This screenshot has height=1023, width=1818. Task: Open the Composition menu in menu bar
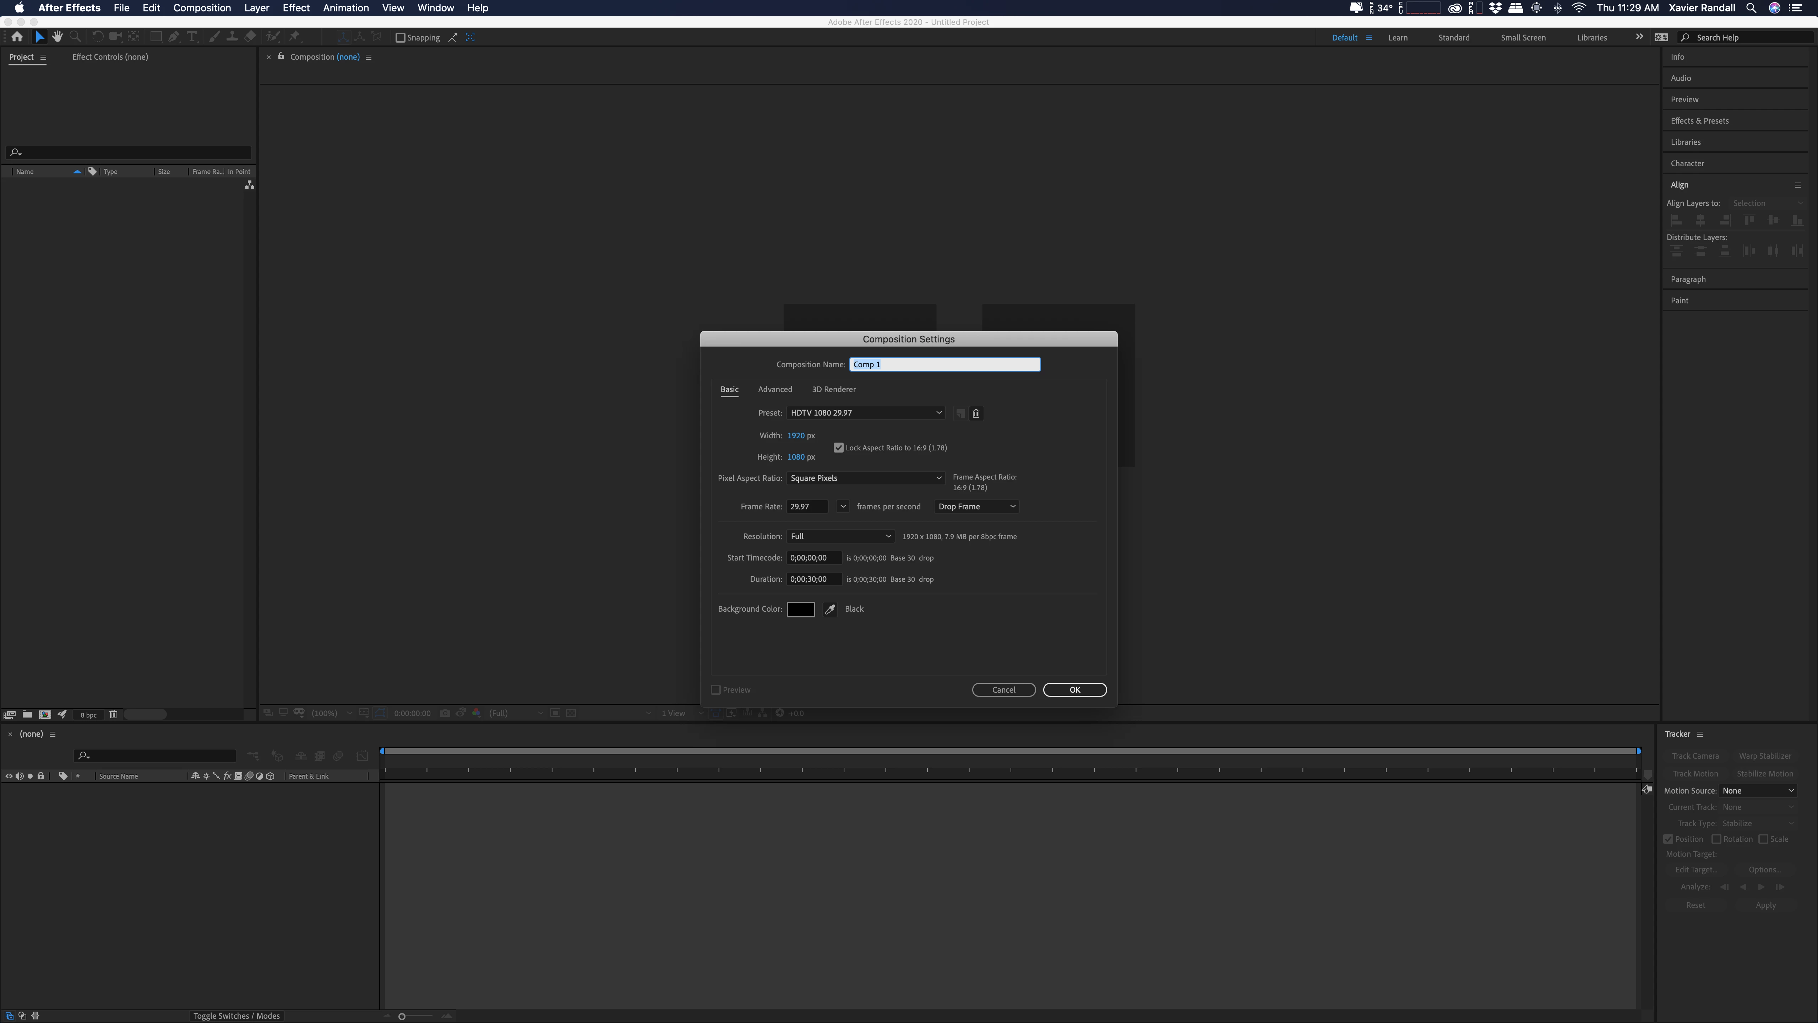[202, 8]
